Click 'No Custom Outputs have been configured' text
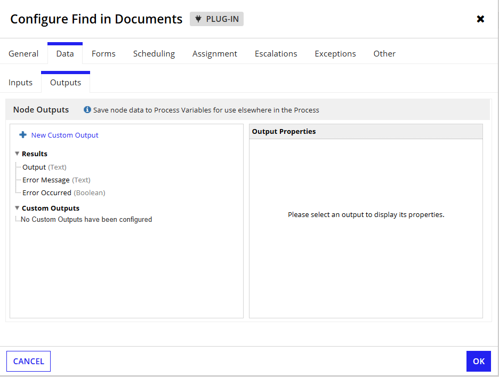Image resolution: width=499 pixels, height=377 pixels. [86, 219]
